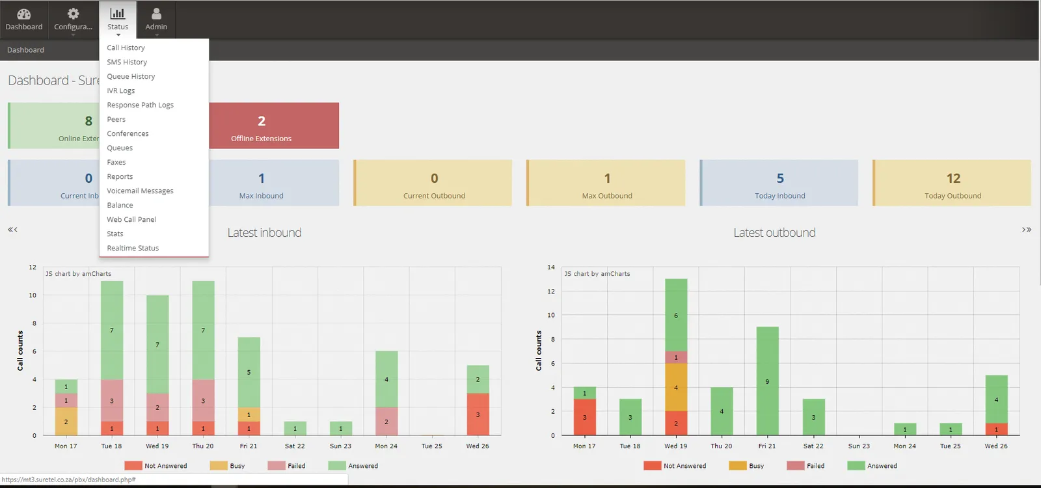Open the Configuration gear menu
This screenshot has width=1041, height=488.
pyautogui.click(x=73, y=20)
